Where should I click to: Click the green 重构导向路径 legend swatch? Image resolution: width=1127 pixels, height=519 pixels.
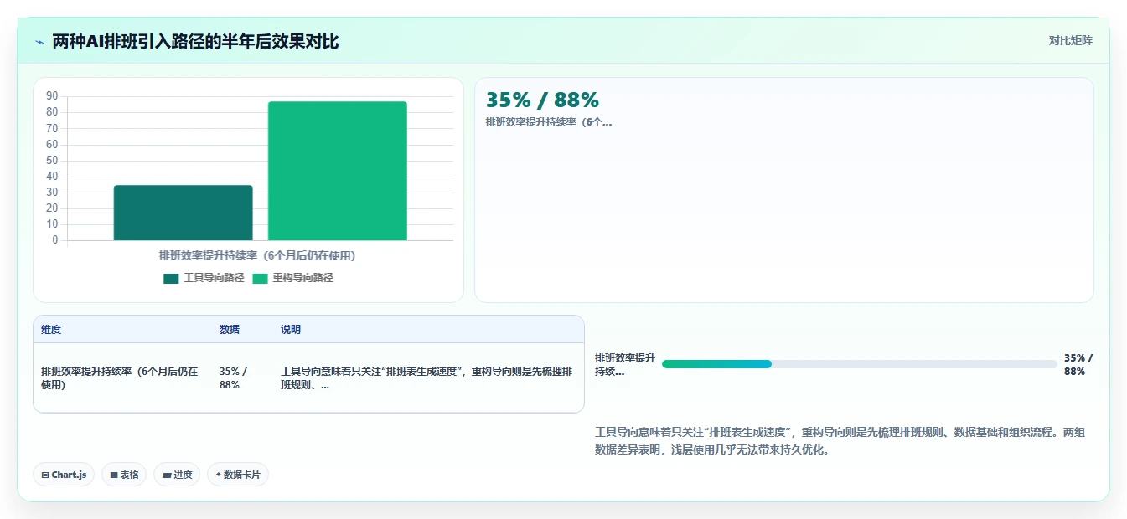tap(260, 279)
